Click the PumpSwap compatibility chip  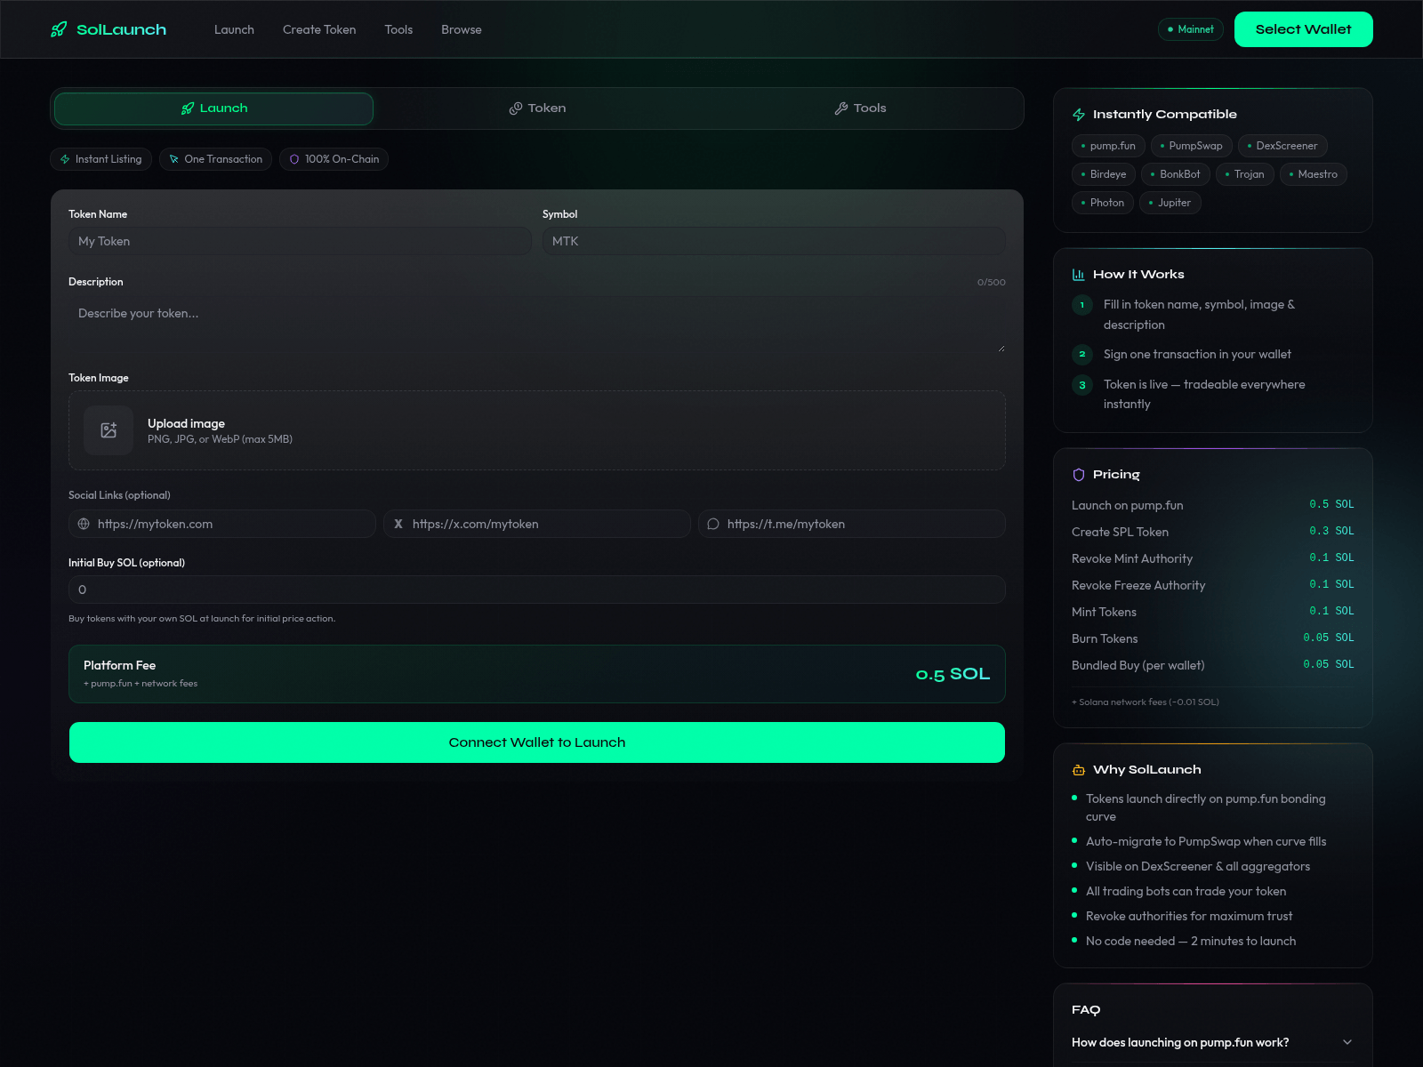1192,146
